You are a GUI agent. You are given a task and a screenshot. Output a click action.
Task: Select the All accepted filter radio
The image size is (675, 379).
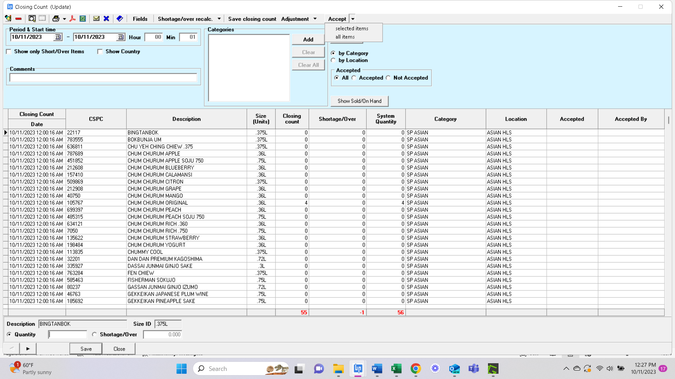tap(336, 78)
